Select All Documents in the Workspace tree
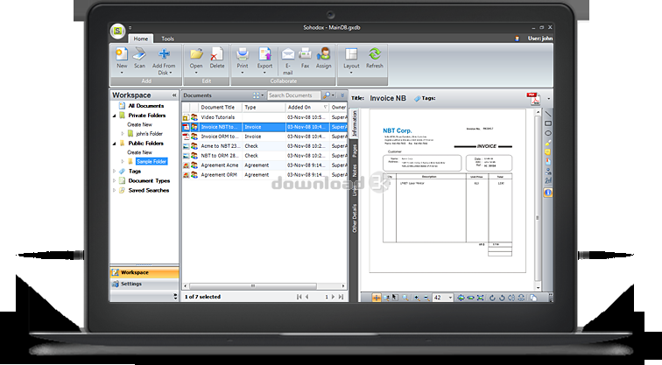Screen dimensions: 662x365 click(146, 106)
